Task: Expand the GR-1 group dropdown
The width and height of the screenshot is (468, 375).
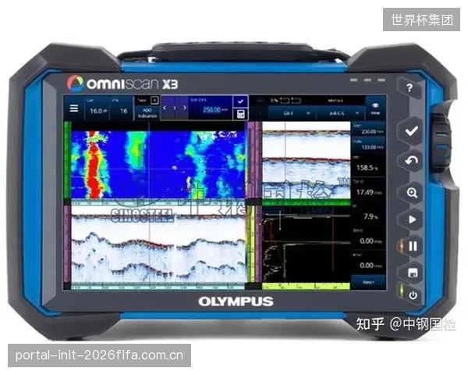Action: point(292,113)
